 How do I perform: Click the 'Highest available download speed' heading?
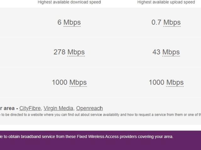(69, 2)
